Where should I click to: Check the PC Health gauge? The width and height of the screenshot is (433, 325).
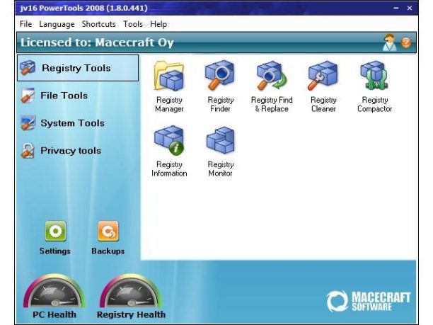coord(54,296)
